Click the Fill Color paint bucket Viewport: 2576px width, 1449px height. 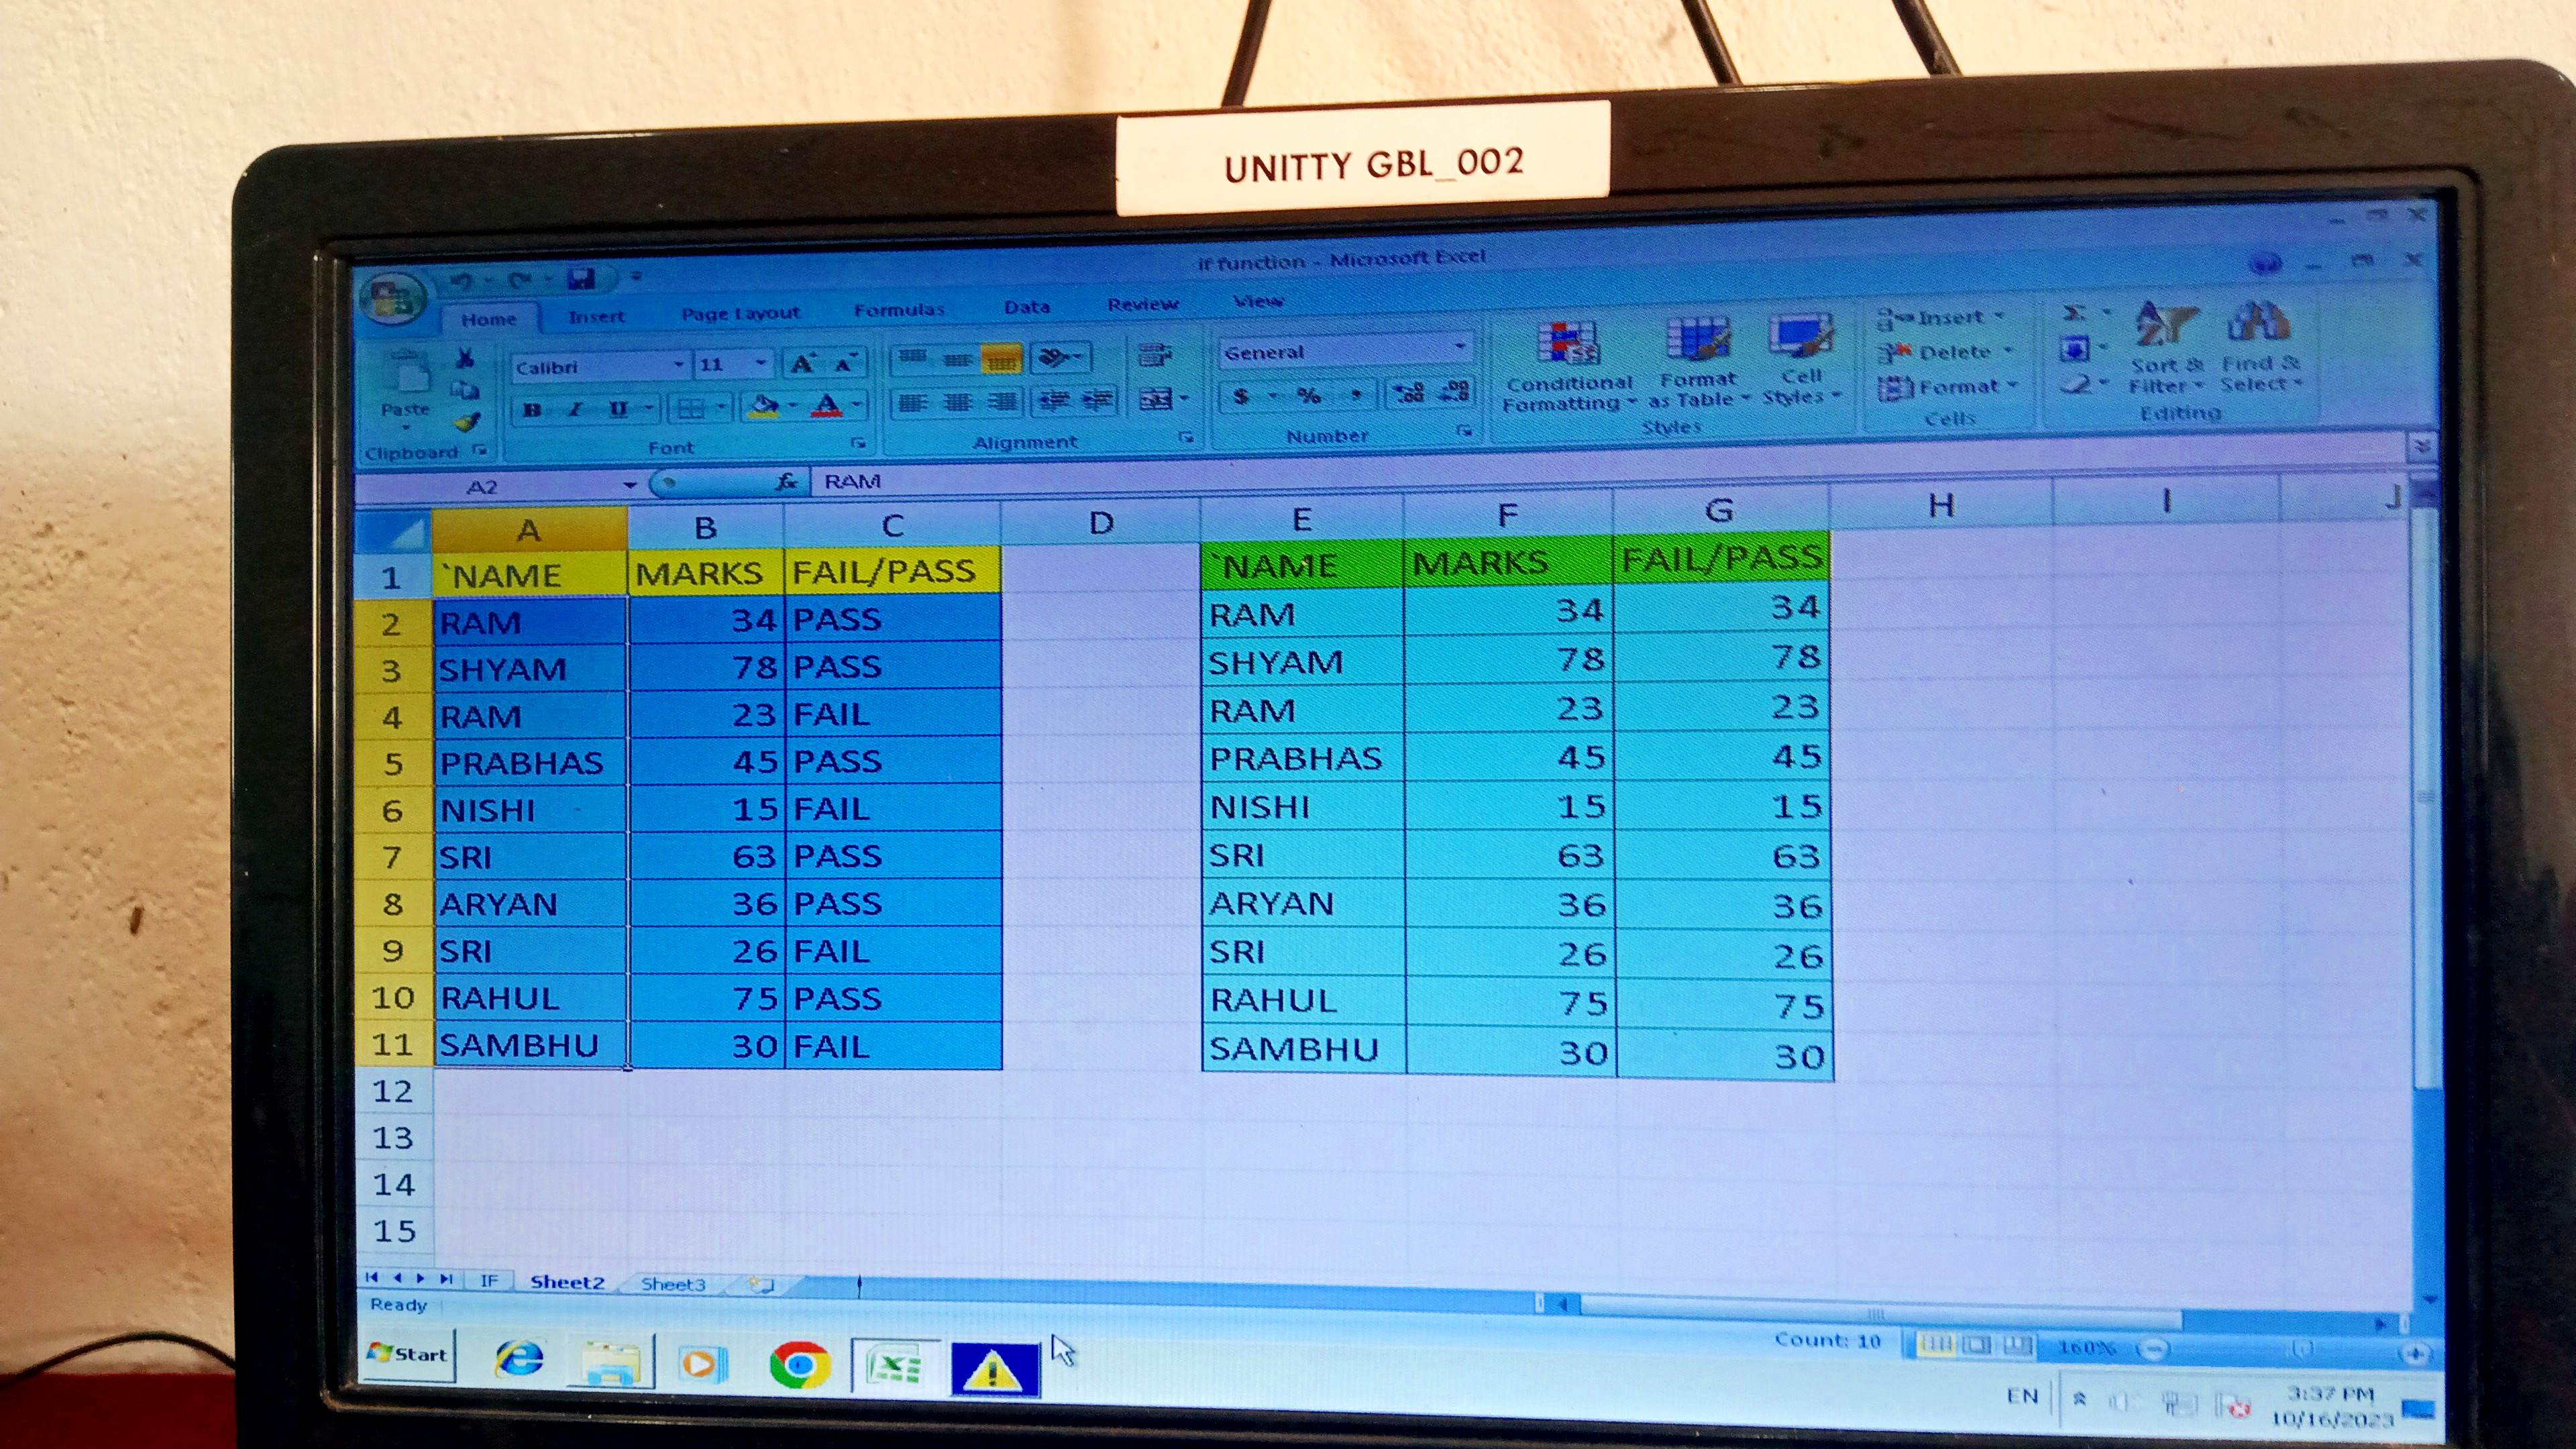764,406
